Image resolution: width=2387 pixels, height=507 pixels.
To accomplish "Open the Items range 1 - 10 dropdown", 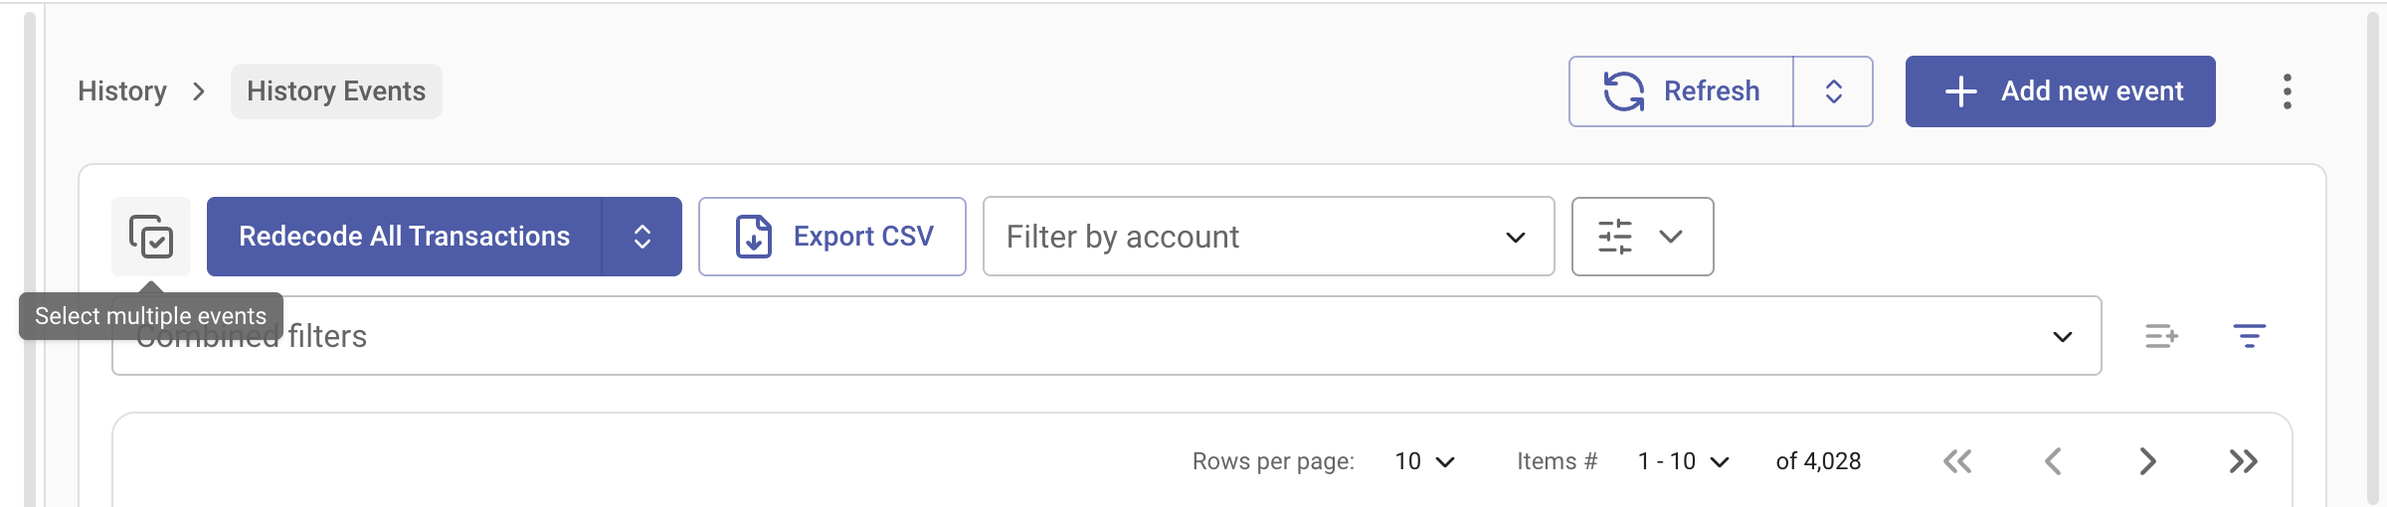I will (1683, 461).
